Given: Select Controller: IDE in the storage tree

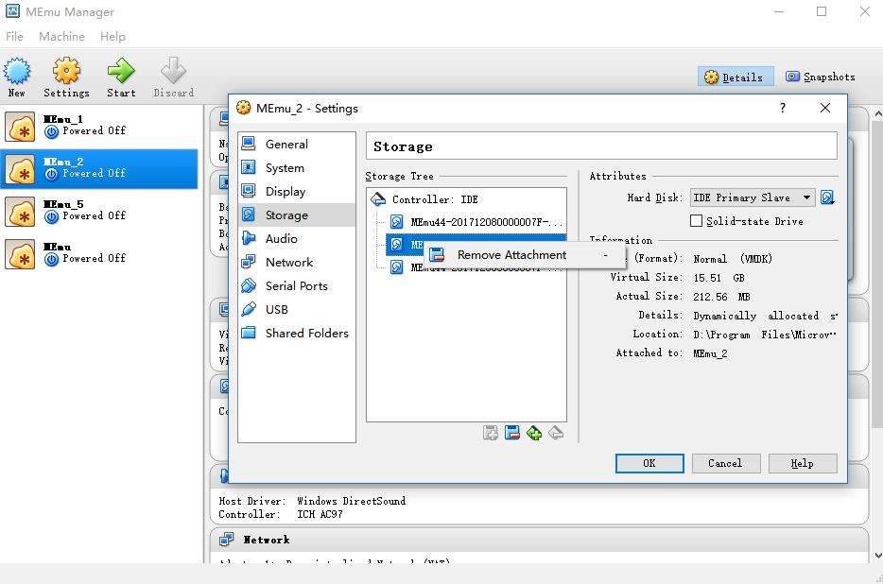Looking at the screenshot, I should (434, 199).
